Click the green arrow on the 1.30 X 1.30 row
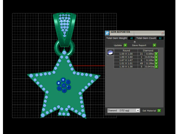178x134 pixels. coord(156,67)
